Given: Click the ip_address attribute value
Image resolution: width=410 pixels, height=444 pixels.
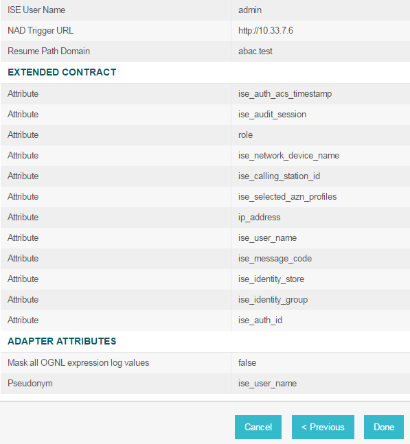Looking at the screenshot, I should 260,218.
